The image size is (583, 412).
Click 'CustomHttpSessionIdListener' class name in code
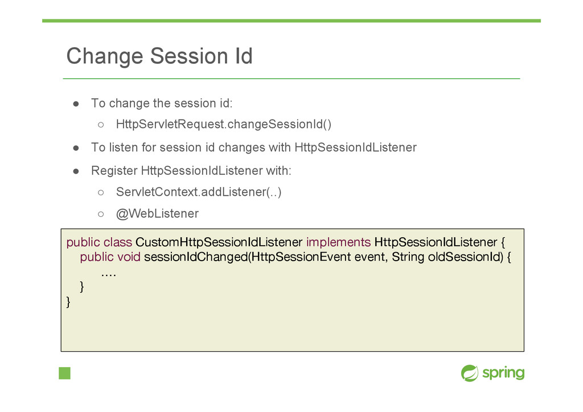coord(219,242)
